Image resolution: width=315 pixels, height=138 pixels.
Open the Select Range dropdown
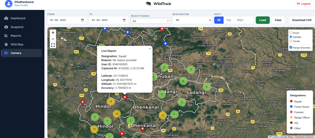click(x=151, y=21)
